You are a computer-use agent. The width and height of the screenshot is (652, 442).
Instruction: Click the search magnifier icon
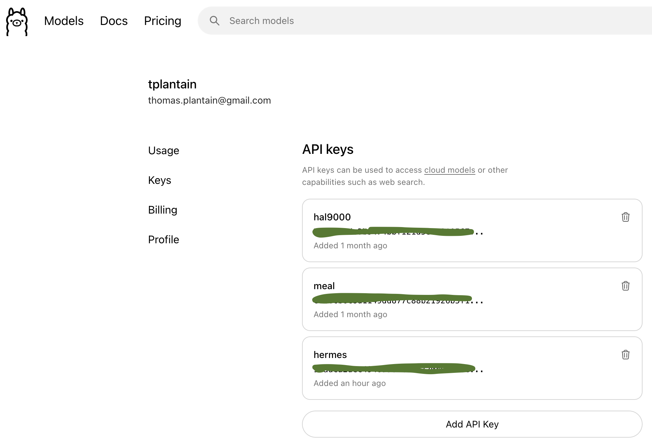(x=215, y=21)
